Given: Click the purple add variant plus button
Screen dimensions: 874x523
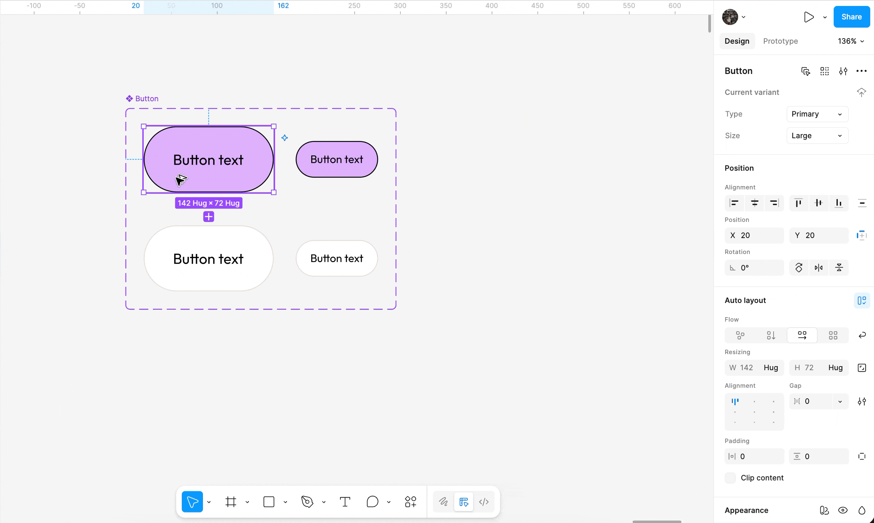Looking at the screenshot, I should tap(209, 217).
